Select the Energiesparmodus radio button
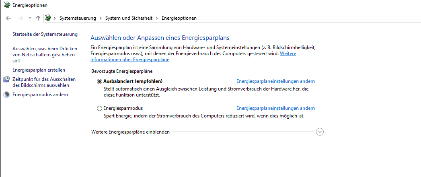The width and height of the screenshot is (421, 177). [x=100, y=108]
